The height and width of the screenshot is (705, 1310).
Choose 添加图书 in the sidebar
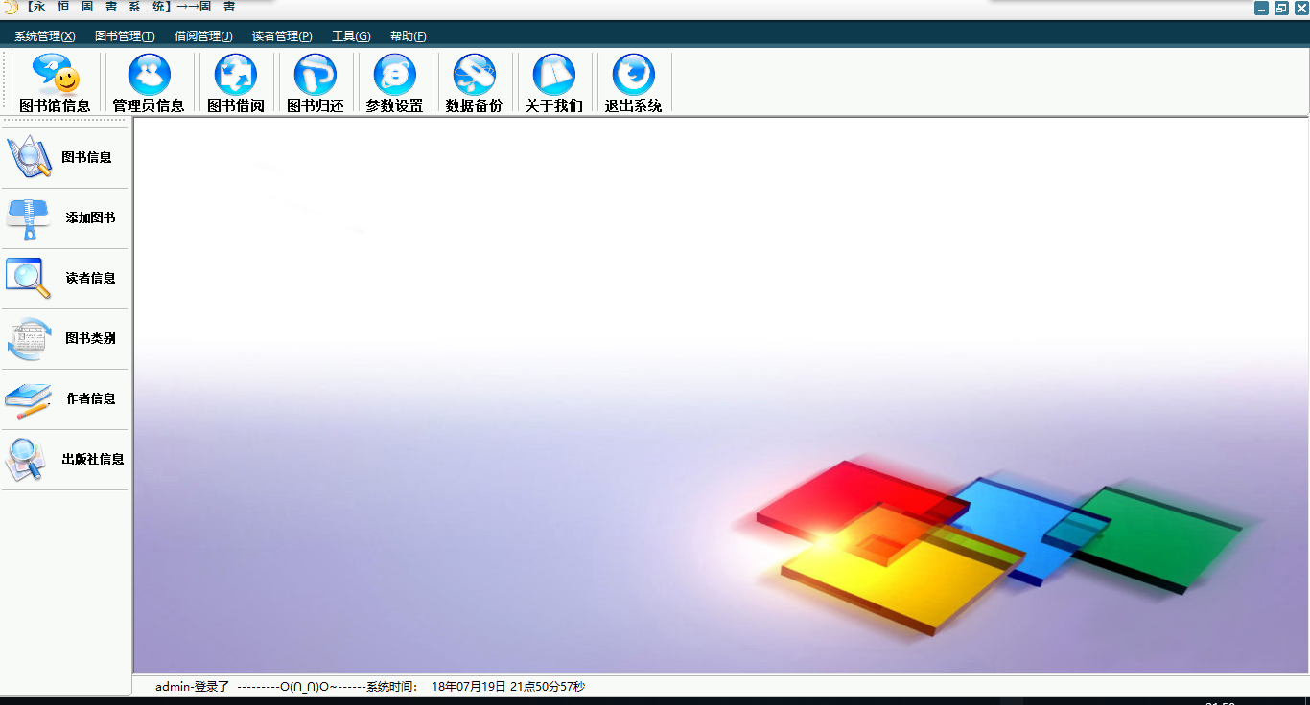coord(64,217)
